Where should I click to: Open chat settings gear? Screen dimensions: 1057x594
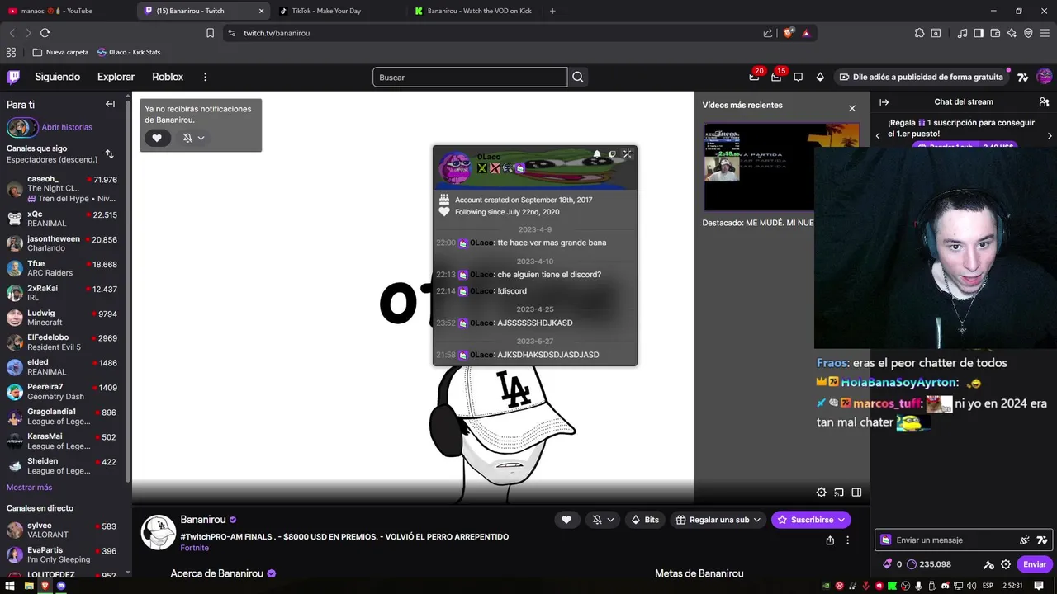tap(1006, 564)
